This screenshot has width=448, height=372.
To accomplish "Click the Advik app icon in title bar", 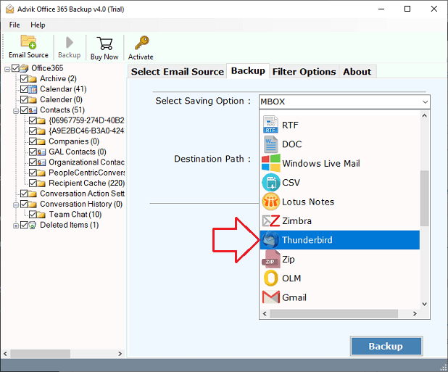I will click(x=9, y=9).
